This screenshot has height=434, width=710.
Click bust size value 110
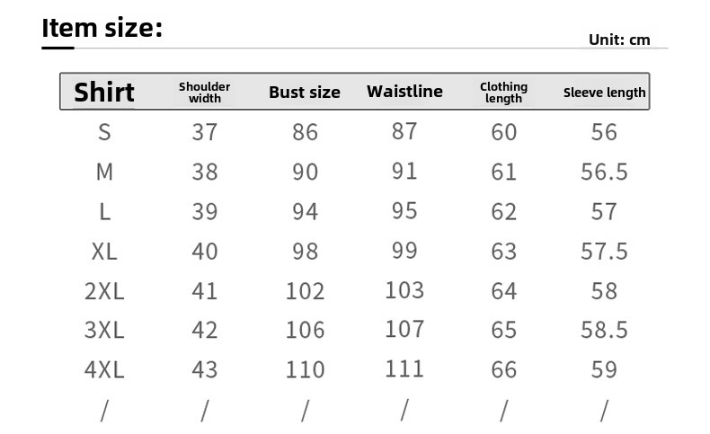[x=306, y=369]
